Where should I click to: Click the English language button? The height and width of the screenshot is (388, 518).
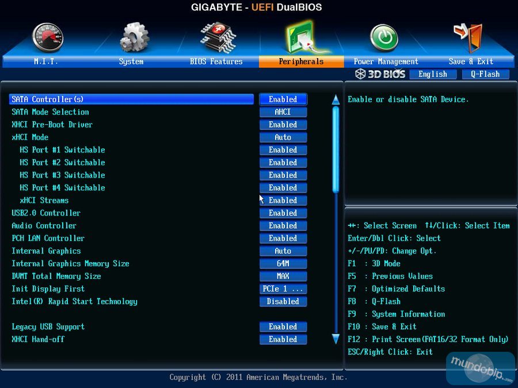click(x=433, y=74)
